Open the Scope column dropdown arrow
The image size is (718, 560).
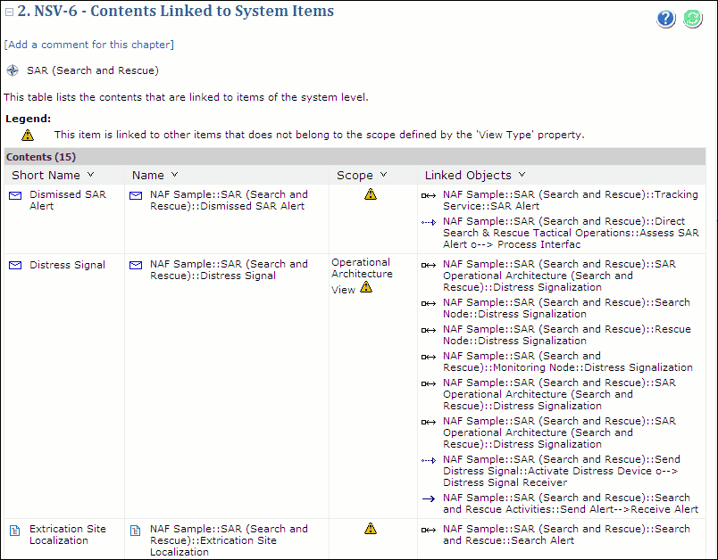coord(383,175)
